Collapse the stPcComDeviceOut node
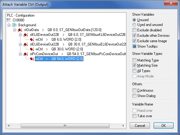Image resolution: width=180 pixels, height=135 pixels. pos(20,54)
